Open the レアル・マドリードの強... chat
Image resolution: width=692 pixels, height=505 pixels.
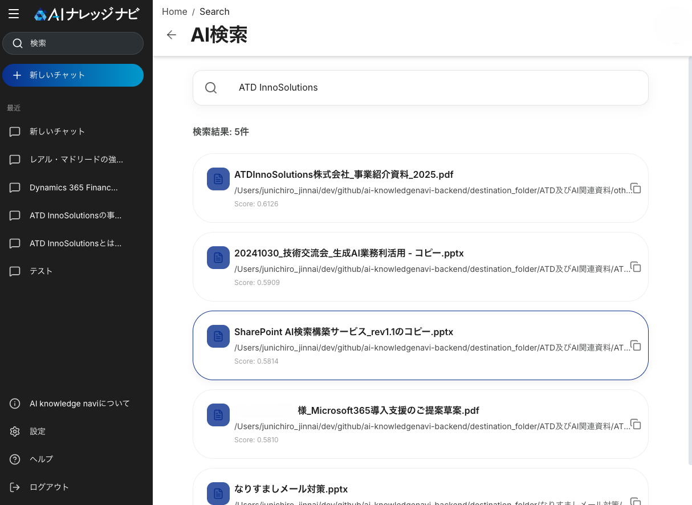(76, 160)
